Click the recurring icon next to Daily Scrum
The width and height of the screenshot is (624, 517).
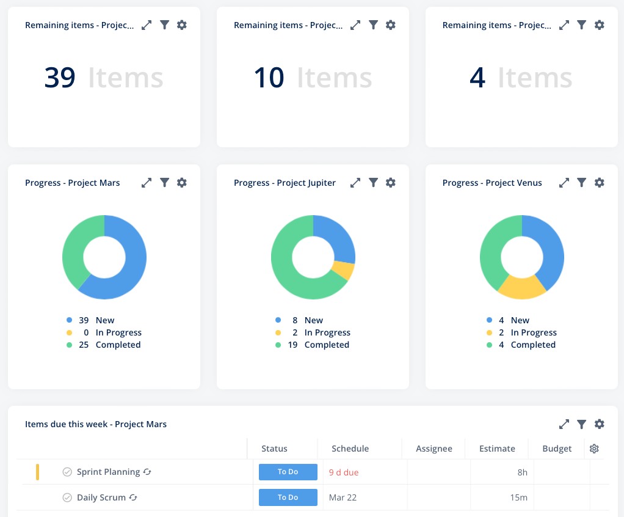[133, 497]
